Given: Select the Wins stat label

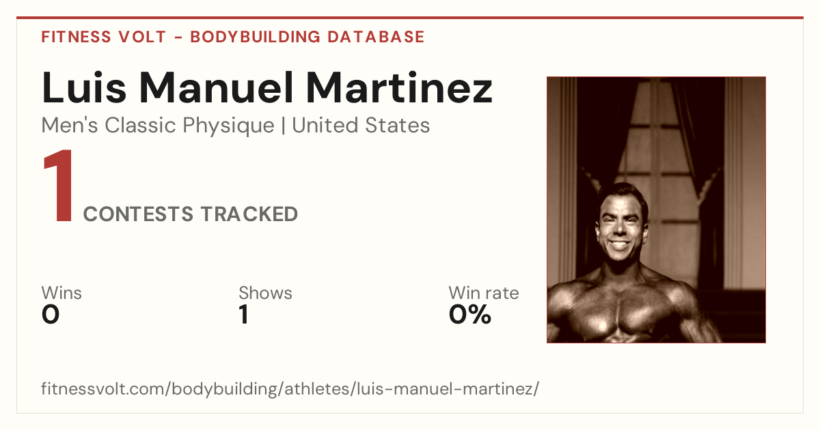Looking at the screenshot, I should tap(61, 293).
